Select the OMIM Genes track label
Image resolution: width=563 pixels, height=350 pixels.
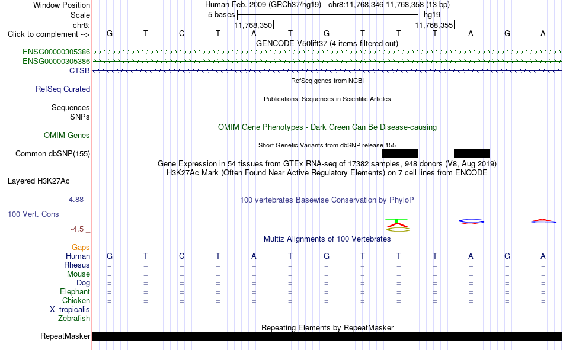click(x=67, y=136)
